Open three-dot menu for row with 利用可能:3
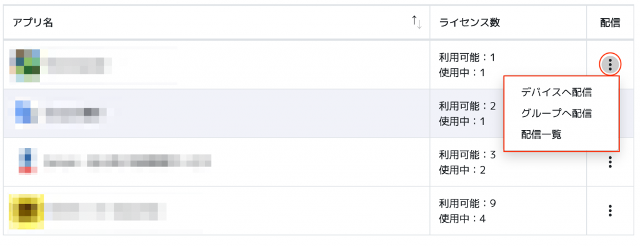640x247 pixels. (610, 162)
